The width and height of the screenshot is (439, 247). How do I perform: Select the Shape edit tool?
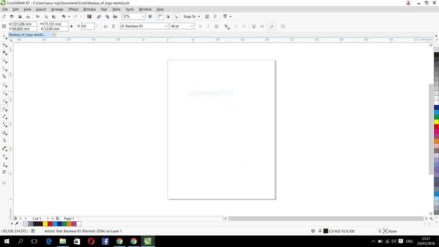click(x=4, y=44)
